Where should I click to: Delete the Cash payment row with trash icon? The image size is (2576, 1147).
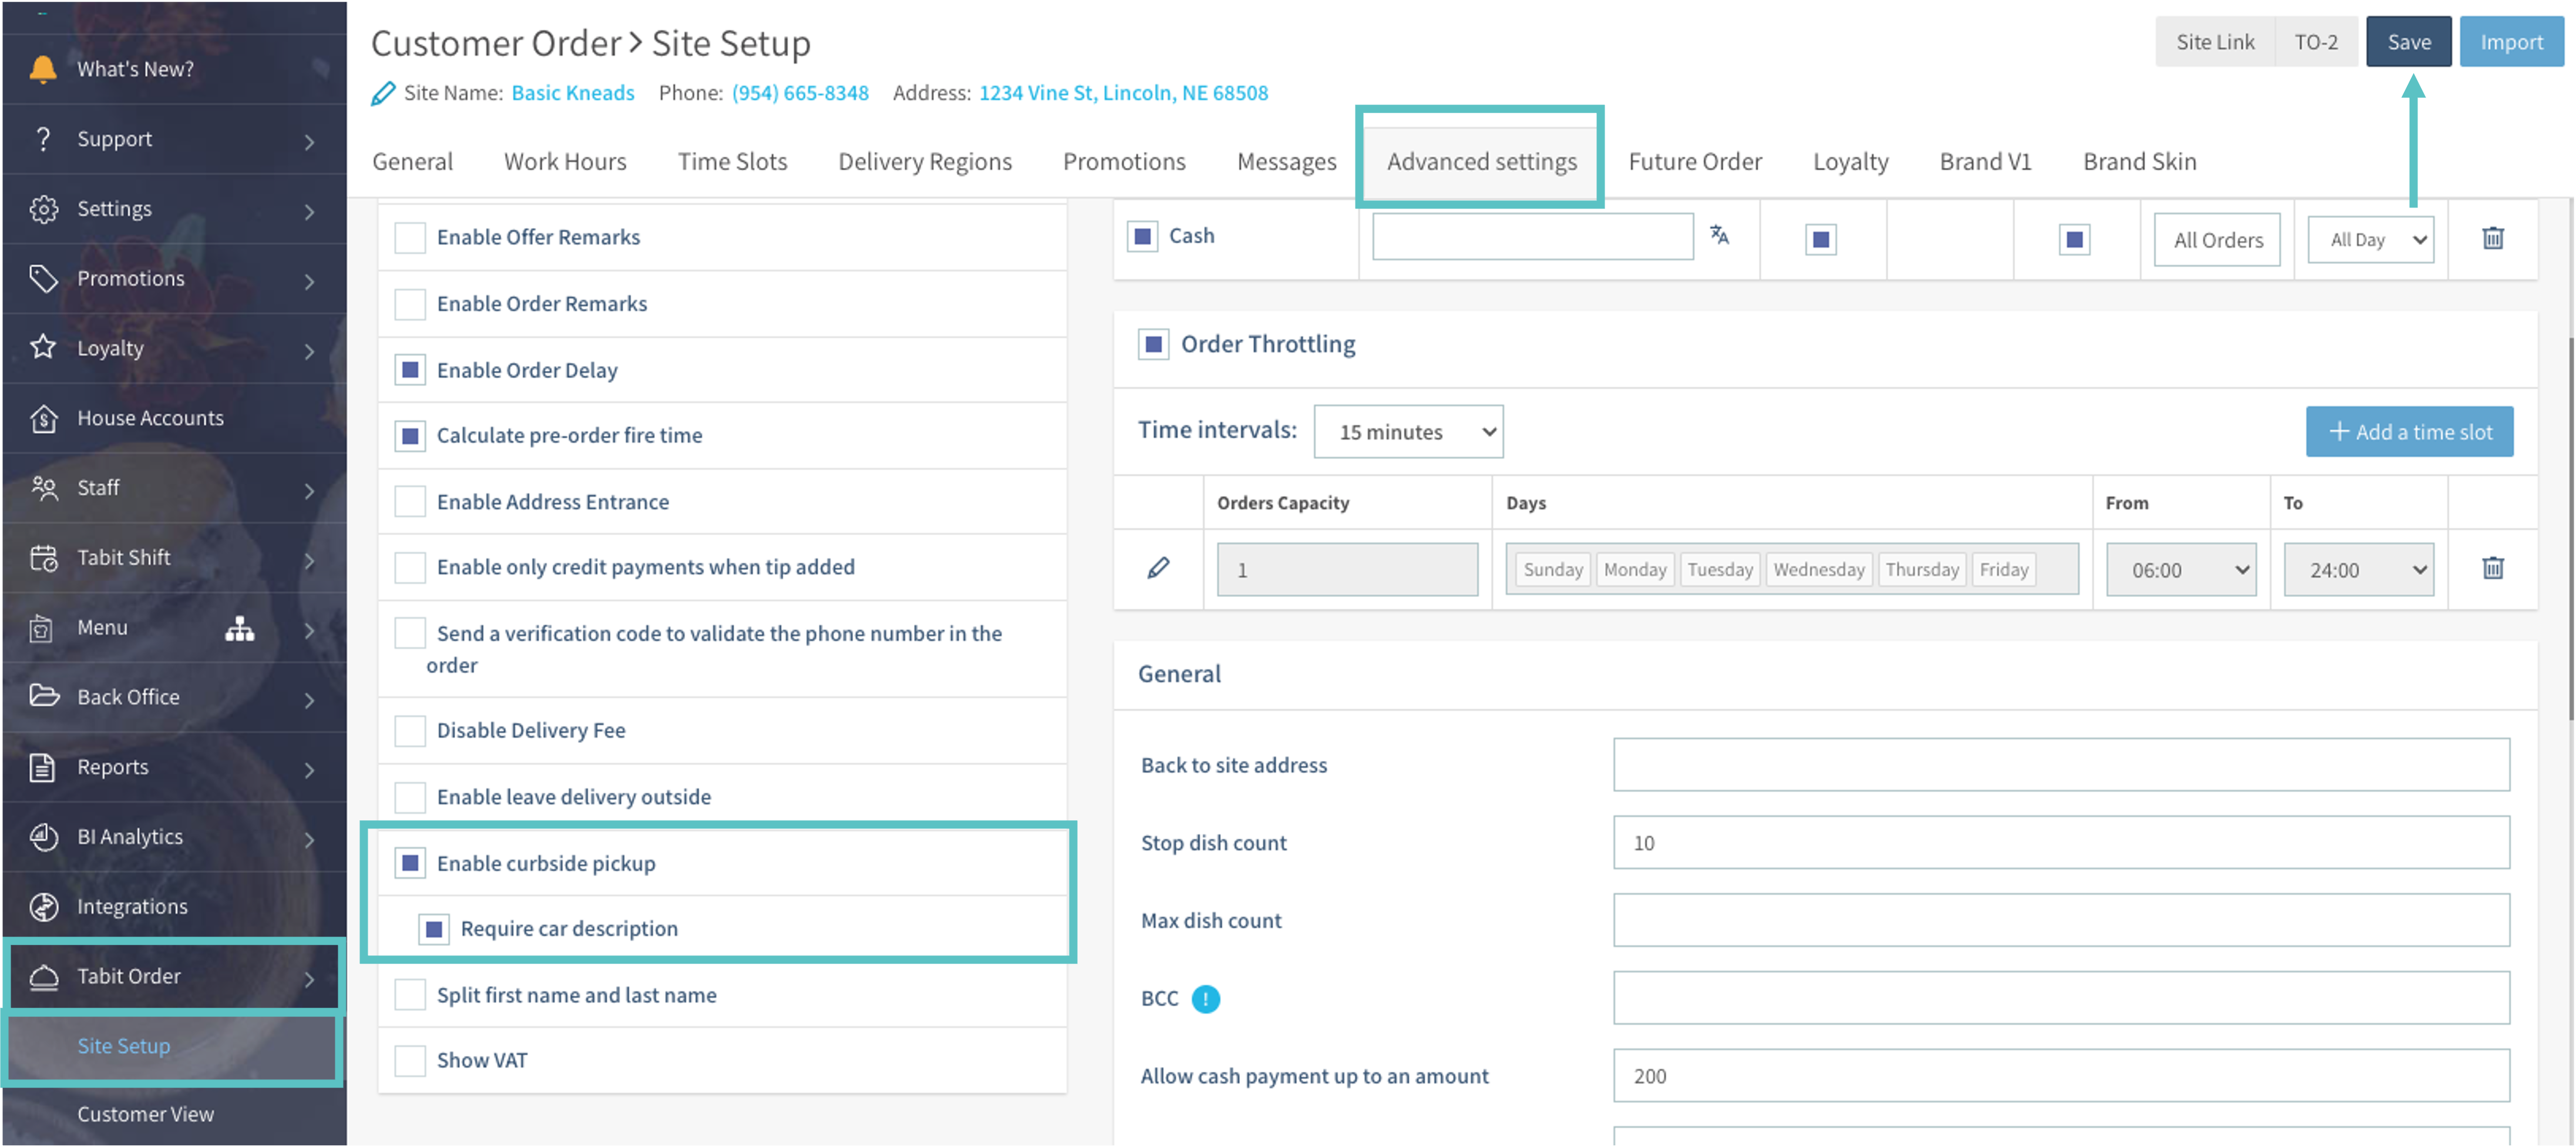pos(2492,238)
